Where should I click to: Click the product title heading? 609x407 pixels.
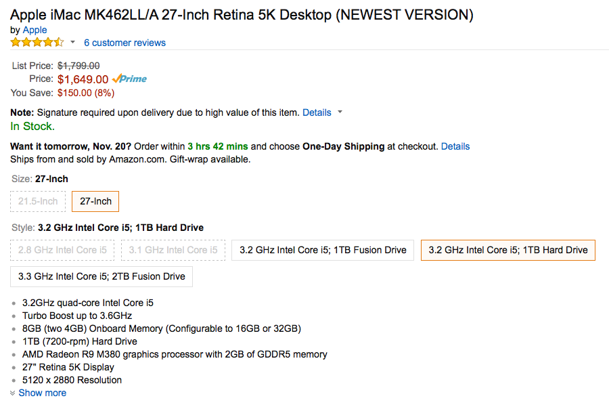[242, 15]
